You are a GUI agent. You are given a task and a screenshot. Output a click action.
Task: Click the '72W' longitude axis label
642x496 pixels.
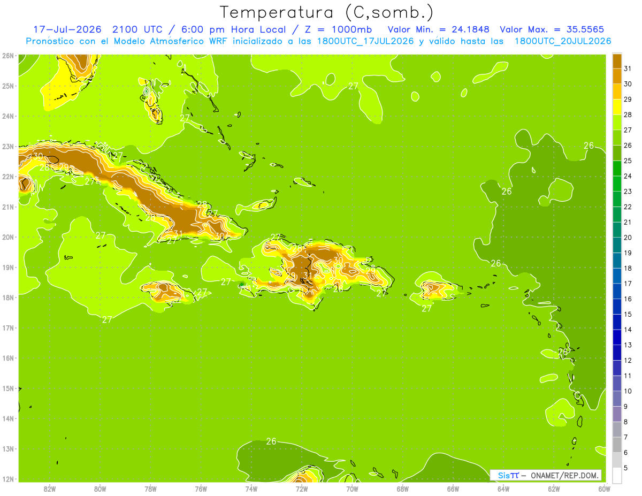(302, 489)
